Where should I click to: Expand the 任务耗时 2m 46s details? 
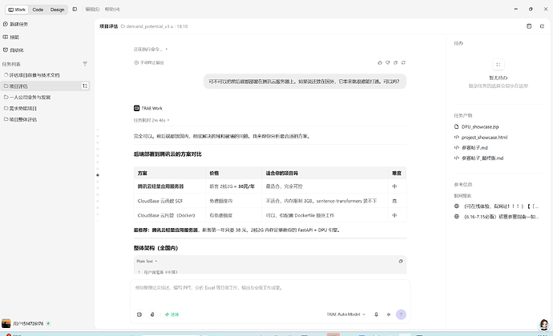(x=151, y=120)
